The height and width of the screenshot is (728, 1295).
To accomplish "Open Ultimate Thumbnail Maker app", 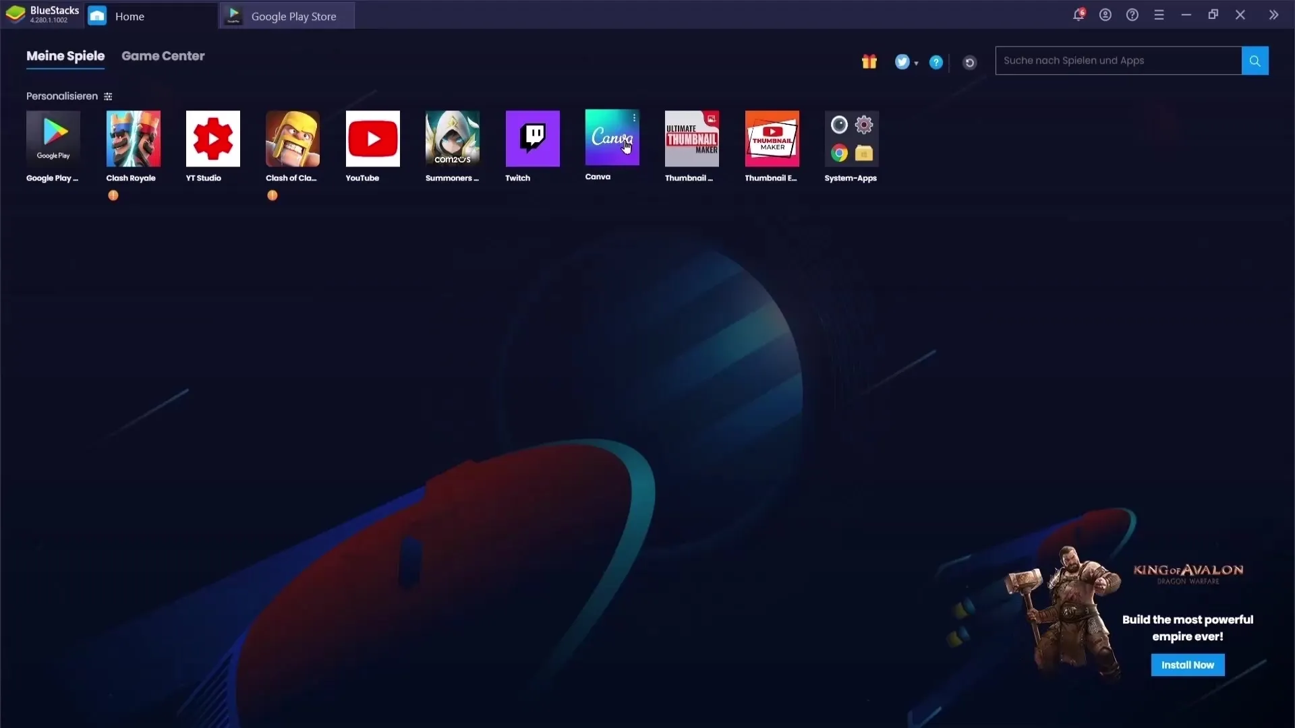I will (691, 138).
